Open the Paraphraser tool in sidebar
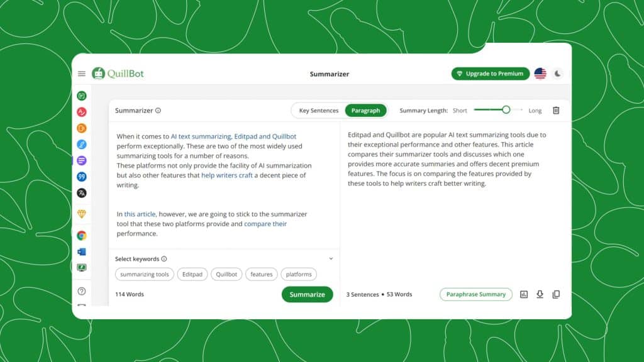Screen dimensions: 644x362 [82, 96]
